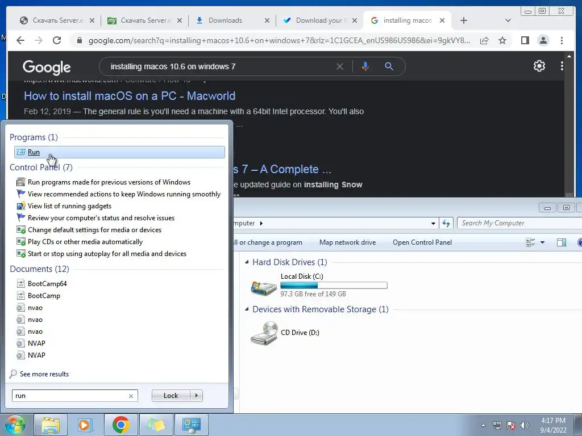Image resolution: width=582 pixels, height=436 pixels.
Task: Click the Local Disk (C:) capacity bar
Action: coord(334,285)
